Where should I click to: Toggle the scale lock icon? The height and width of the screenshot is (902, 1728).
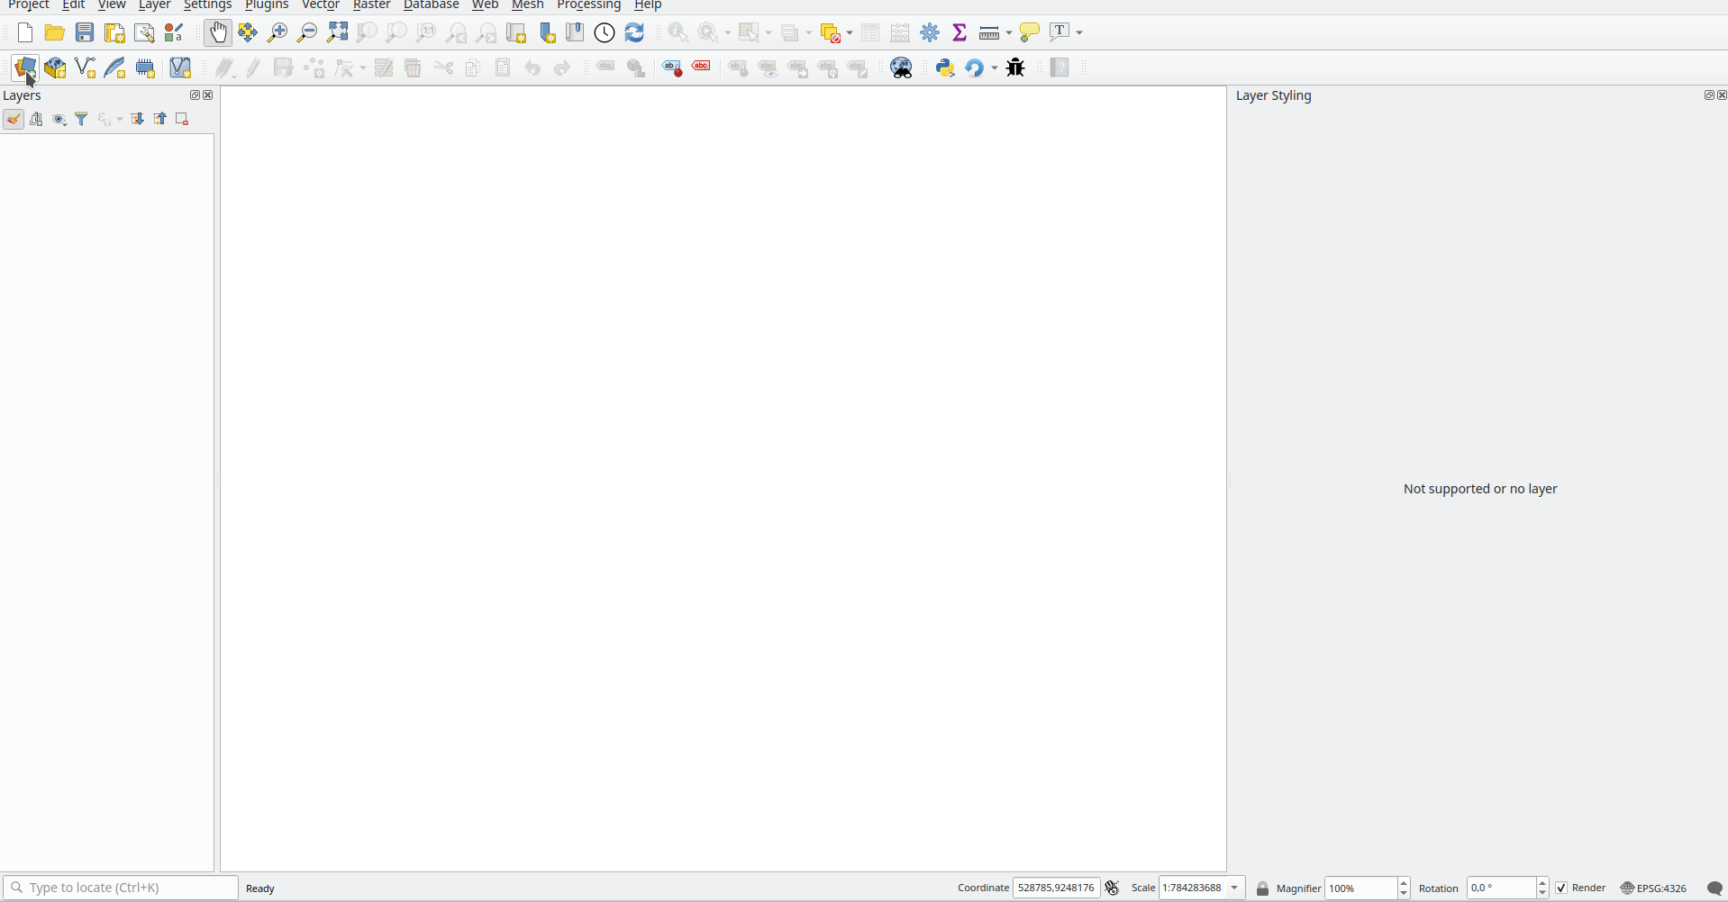pos(1262,888)
